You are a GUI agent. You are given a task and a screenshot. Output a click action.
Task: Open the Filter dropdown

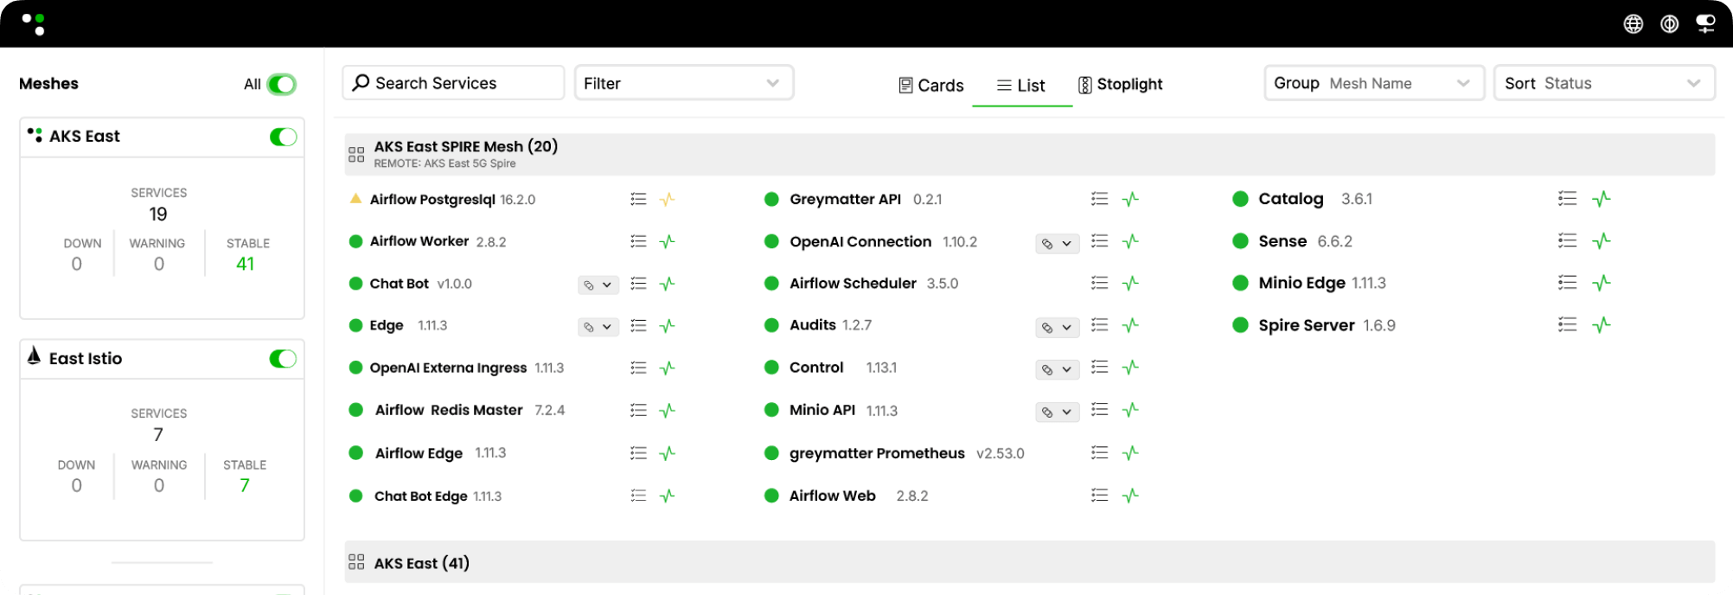[683, 83]
